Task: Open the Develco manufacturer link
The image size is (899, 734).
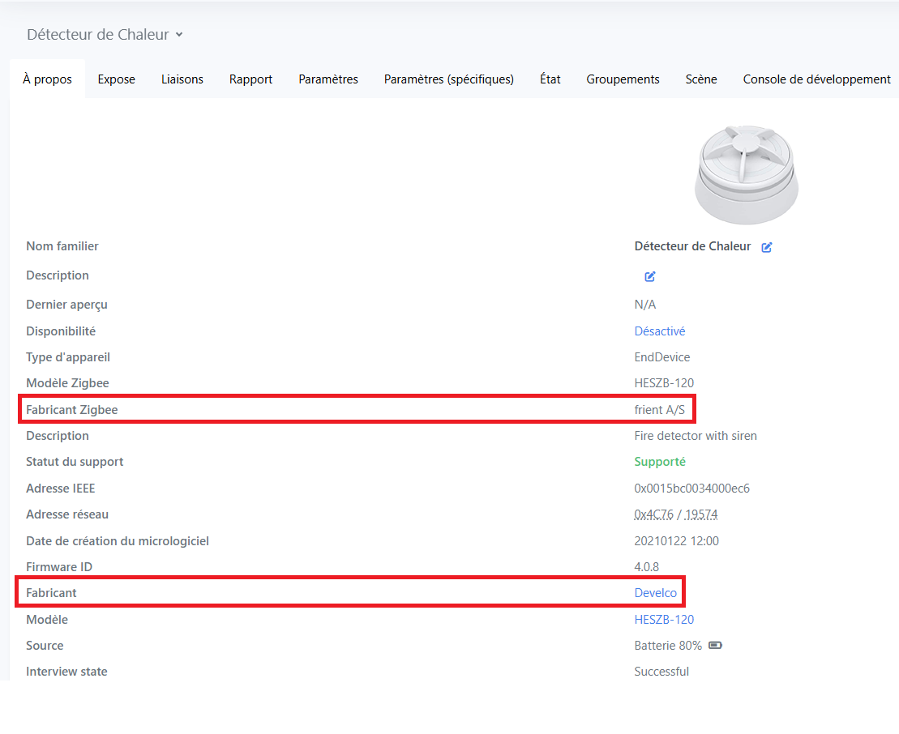Action: click(655, 593)
